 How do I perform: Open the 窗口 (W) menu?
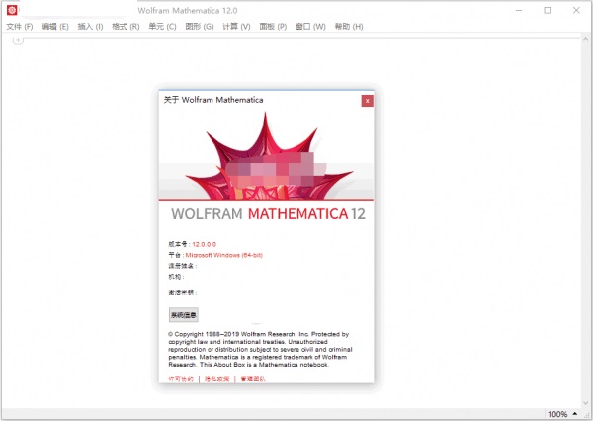[x=310, y=26]
